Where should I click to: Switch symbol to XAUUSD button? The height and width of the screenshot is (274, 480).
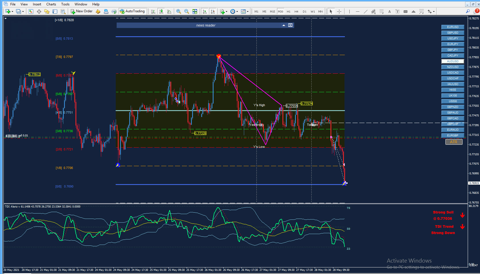pos(453,84)
